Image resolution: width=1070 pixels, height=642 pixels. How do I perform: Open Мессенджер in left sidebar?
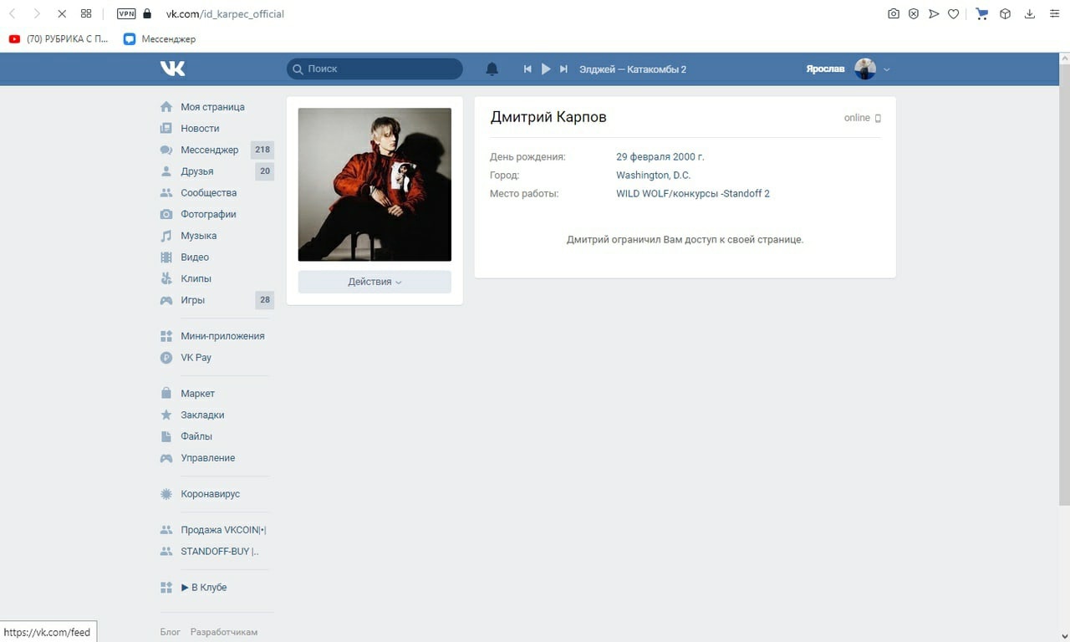pyautogui.click(x=209, y=150)
